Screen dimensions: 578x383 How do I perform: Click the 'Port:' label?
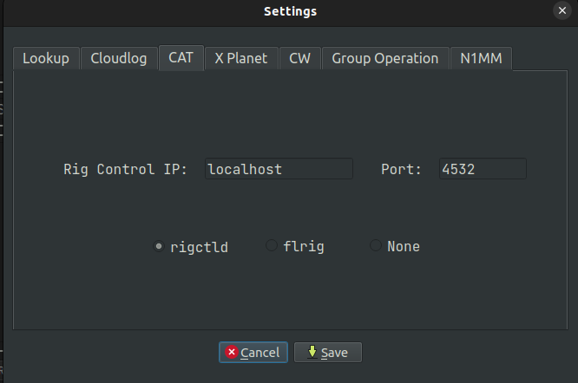pos(401,169)
